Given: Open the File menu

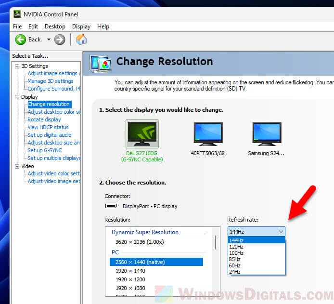Looking at the screenshot, I should tap(17, 26).
